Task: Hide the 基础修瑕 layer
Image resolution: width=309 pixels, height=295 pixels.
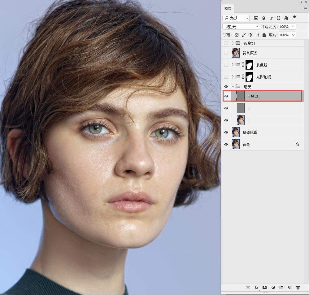Action: click(x=226, y=132)
